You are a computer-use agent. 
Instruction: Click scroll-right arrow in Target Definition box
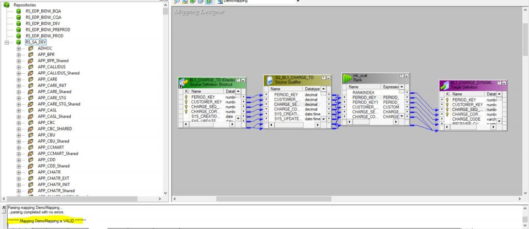[493, 127]
